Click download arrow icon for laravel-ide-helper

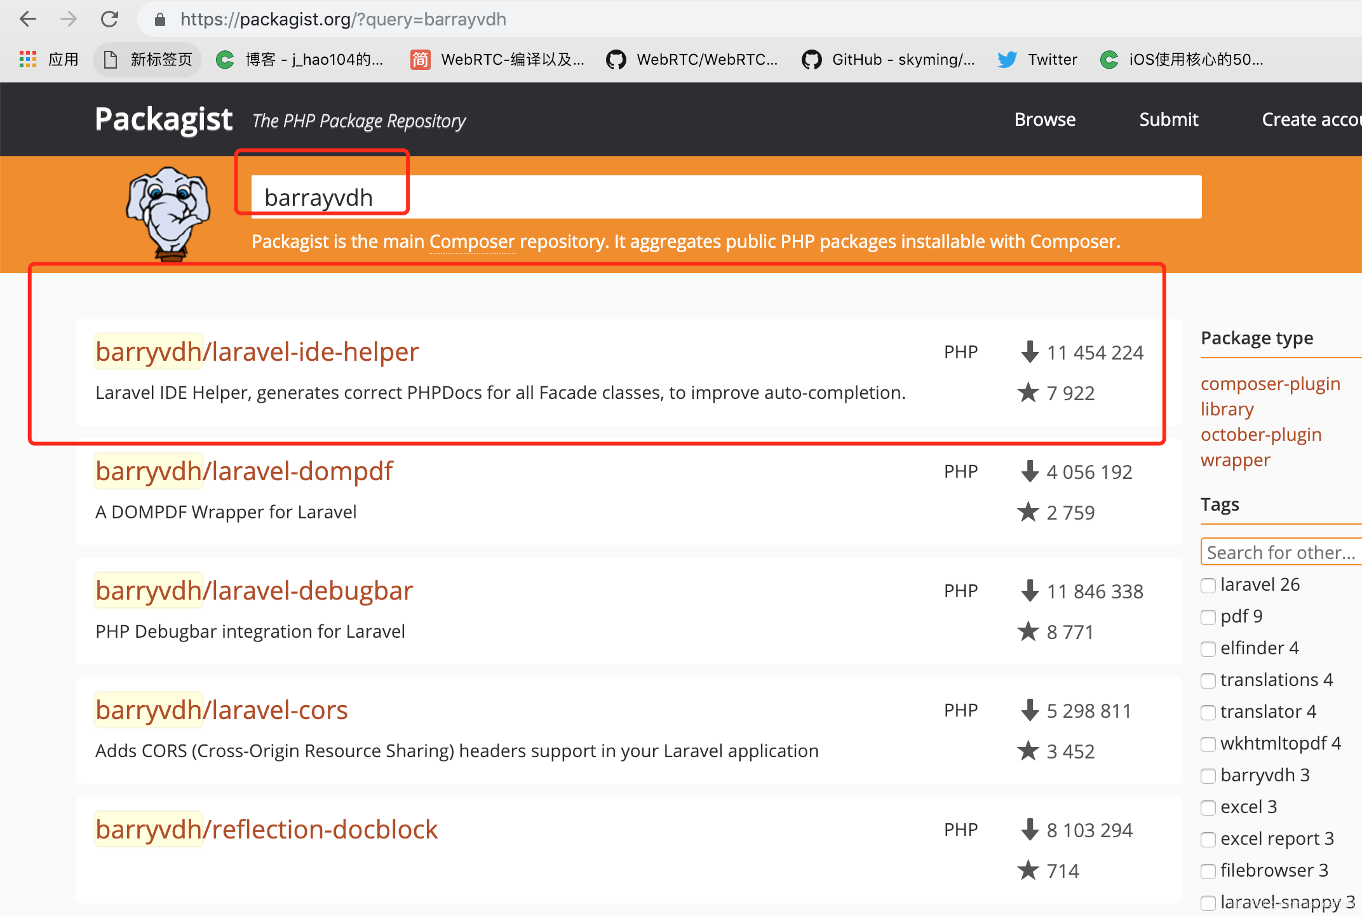click(x=1030, y=352)
